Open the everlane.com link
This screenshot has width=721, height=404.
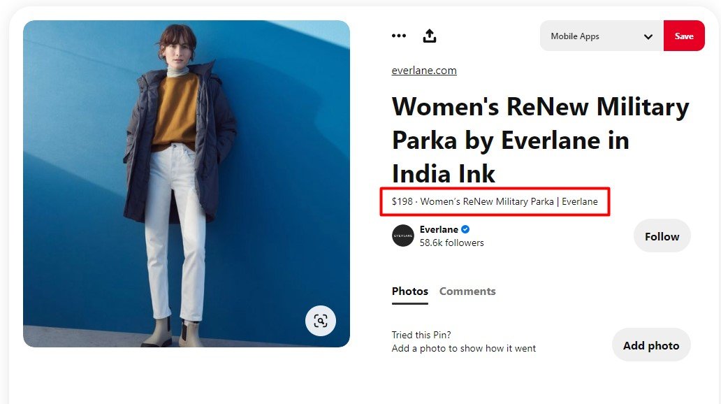(x=424, y=70)
